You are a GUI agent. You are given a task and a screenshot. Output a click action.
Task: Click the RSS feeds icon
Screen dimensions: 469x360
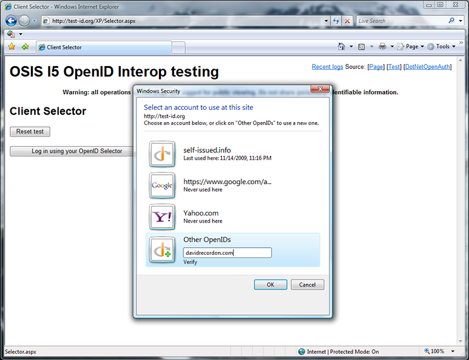pyautogui.click(x=362, y=47)
